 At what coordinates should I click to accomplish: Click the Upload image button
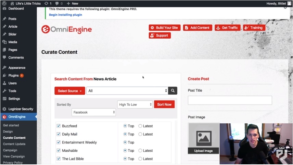click(203, 151)
